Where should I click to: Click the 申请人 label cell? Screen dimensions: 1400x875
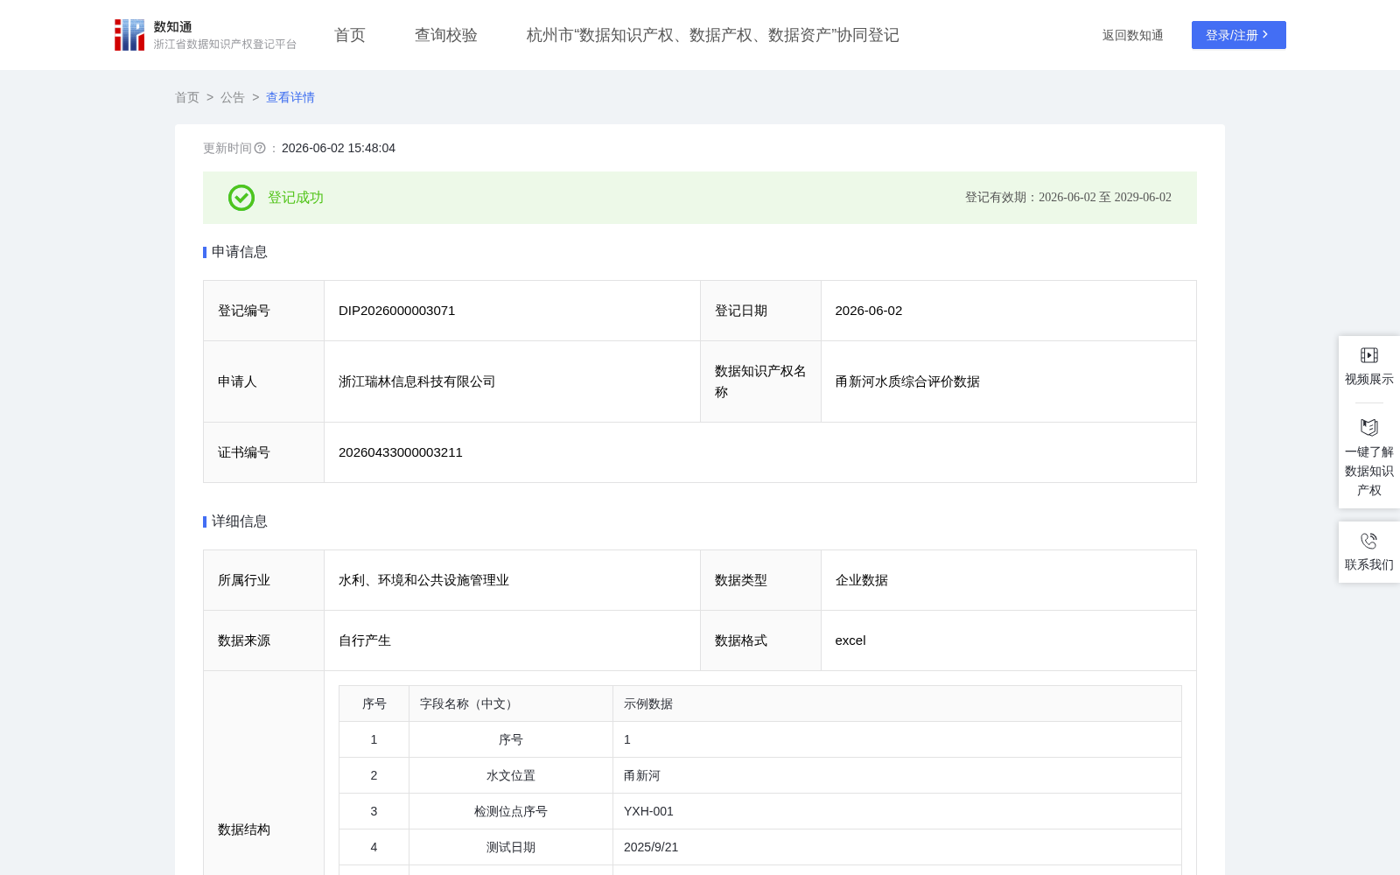coord(264,381)
